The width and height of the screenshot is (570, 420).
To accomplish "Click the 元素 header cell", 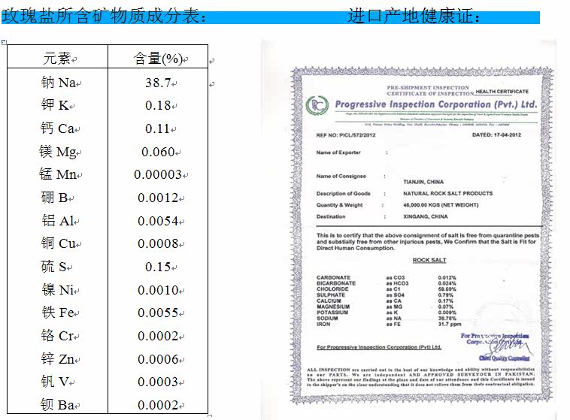I will point(57,58).
